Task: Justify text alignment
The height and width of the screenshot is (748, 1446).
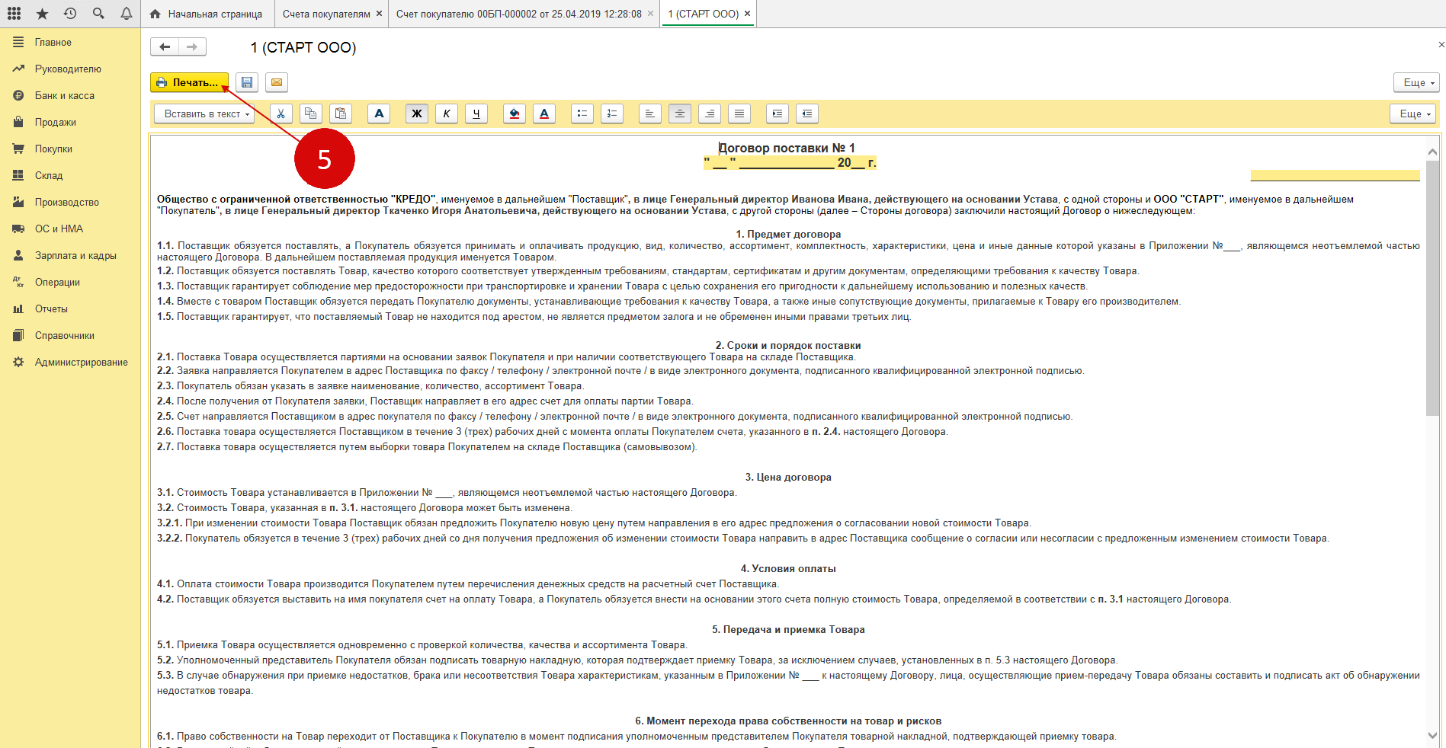Action: pos(739,113)
